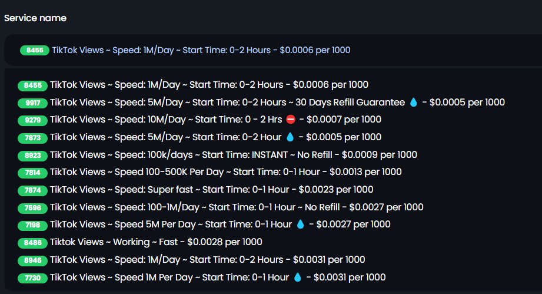Click the green 9917 ID badge

[x=32, y=103]
